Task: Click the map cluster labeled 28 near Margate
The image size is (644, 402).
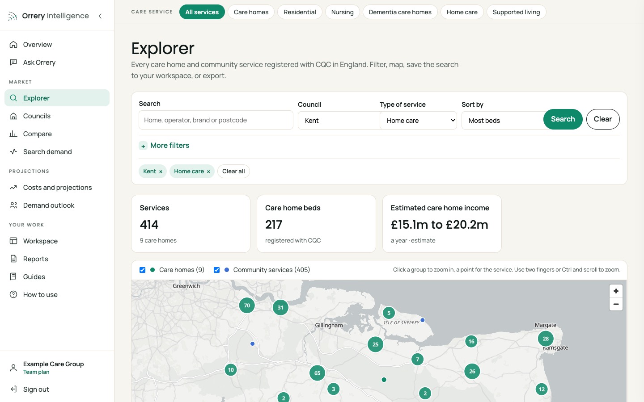Action: pyautogui.click(x=546, y=339)
